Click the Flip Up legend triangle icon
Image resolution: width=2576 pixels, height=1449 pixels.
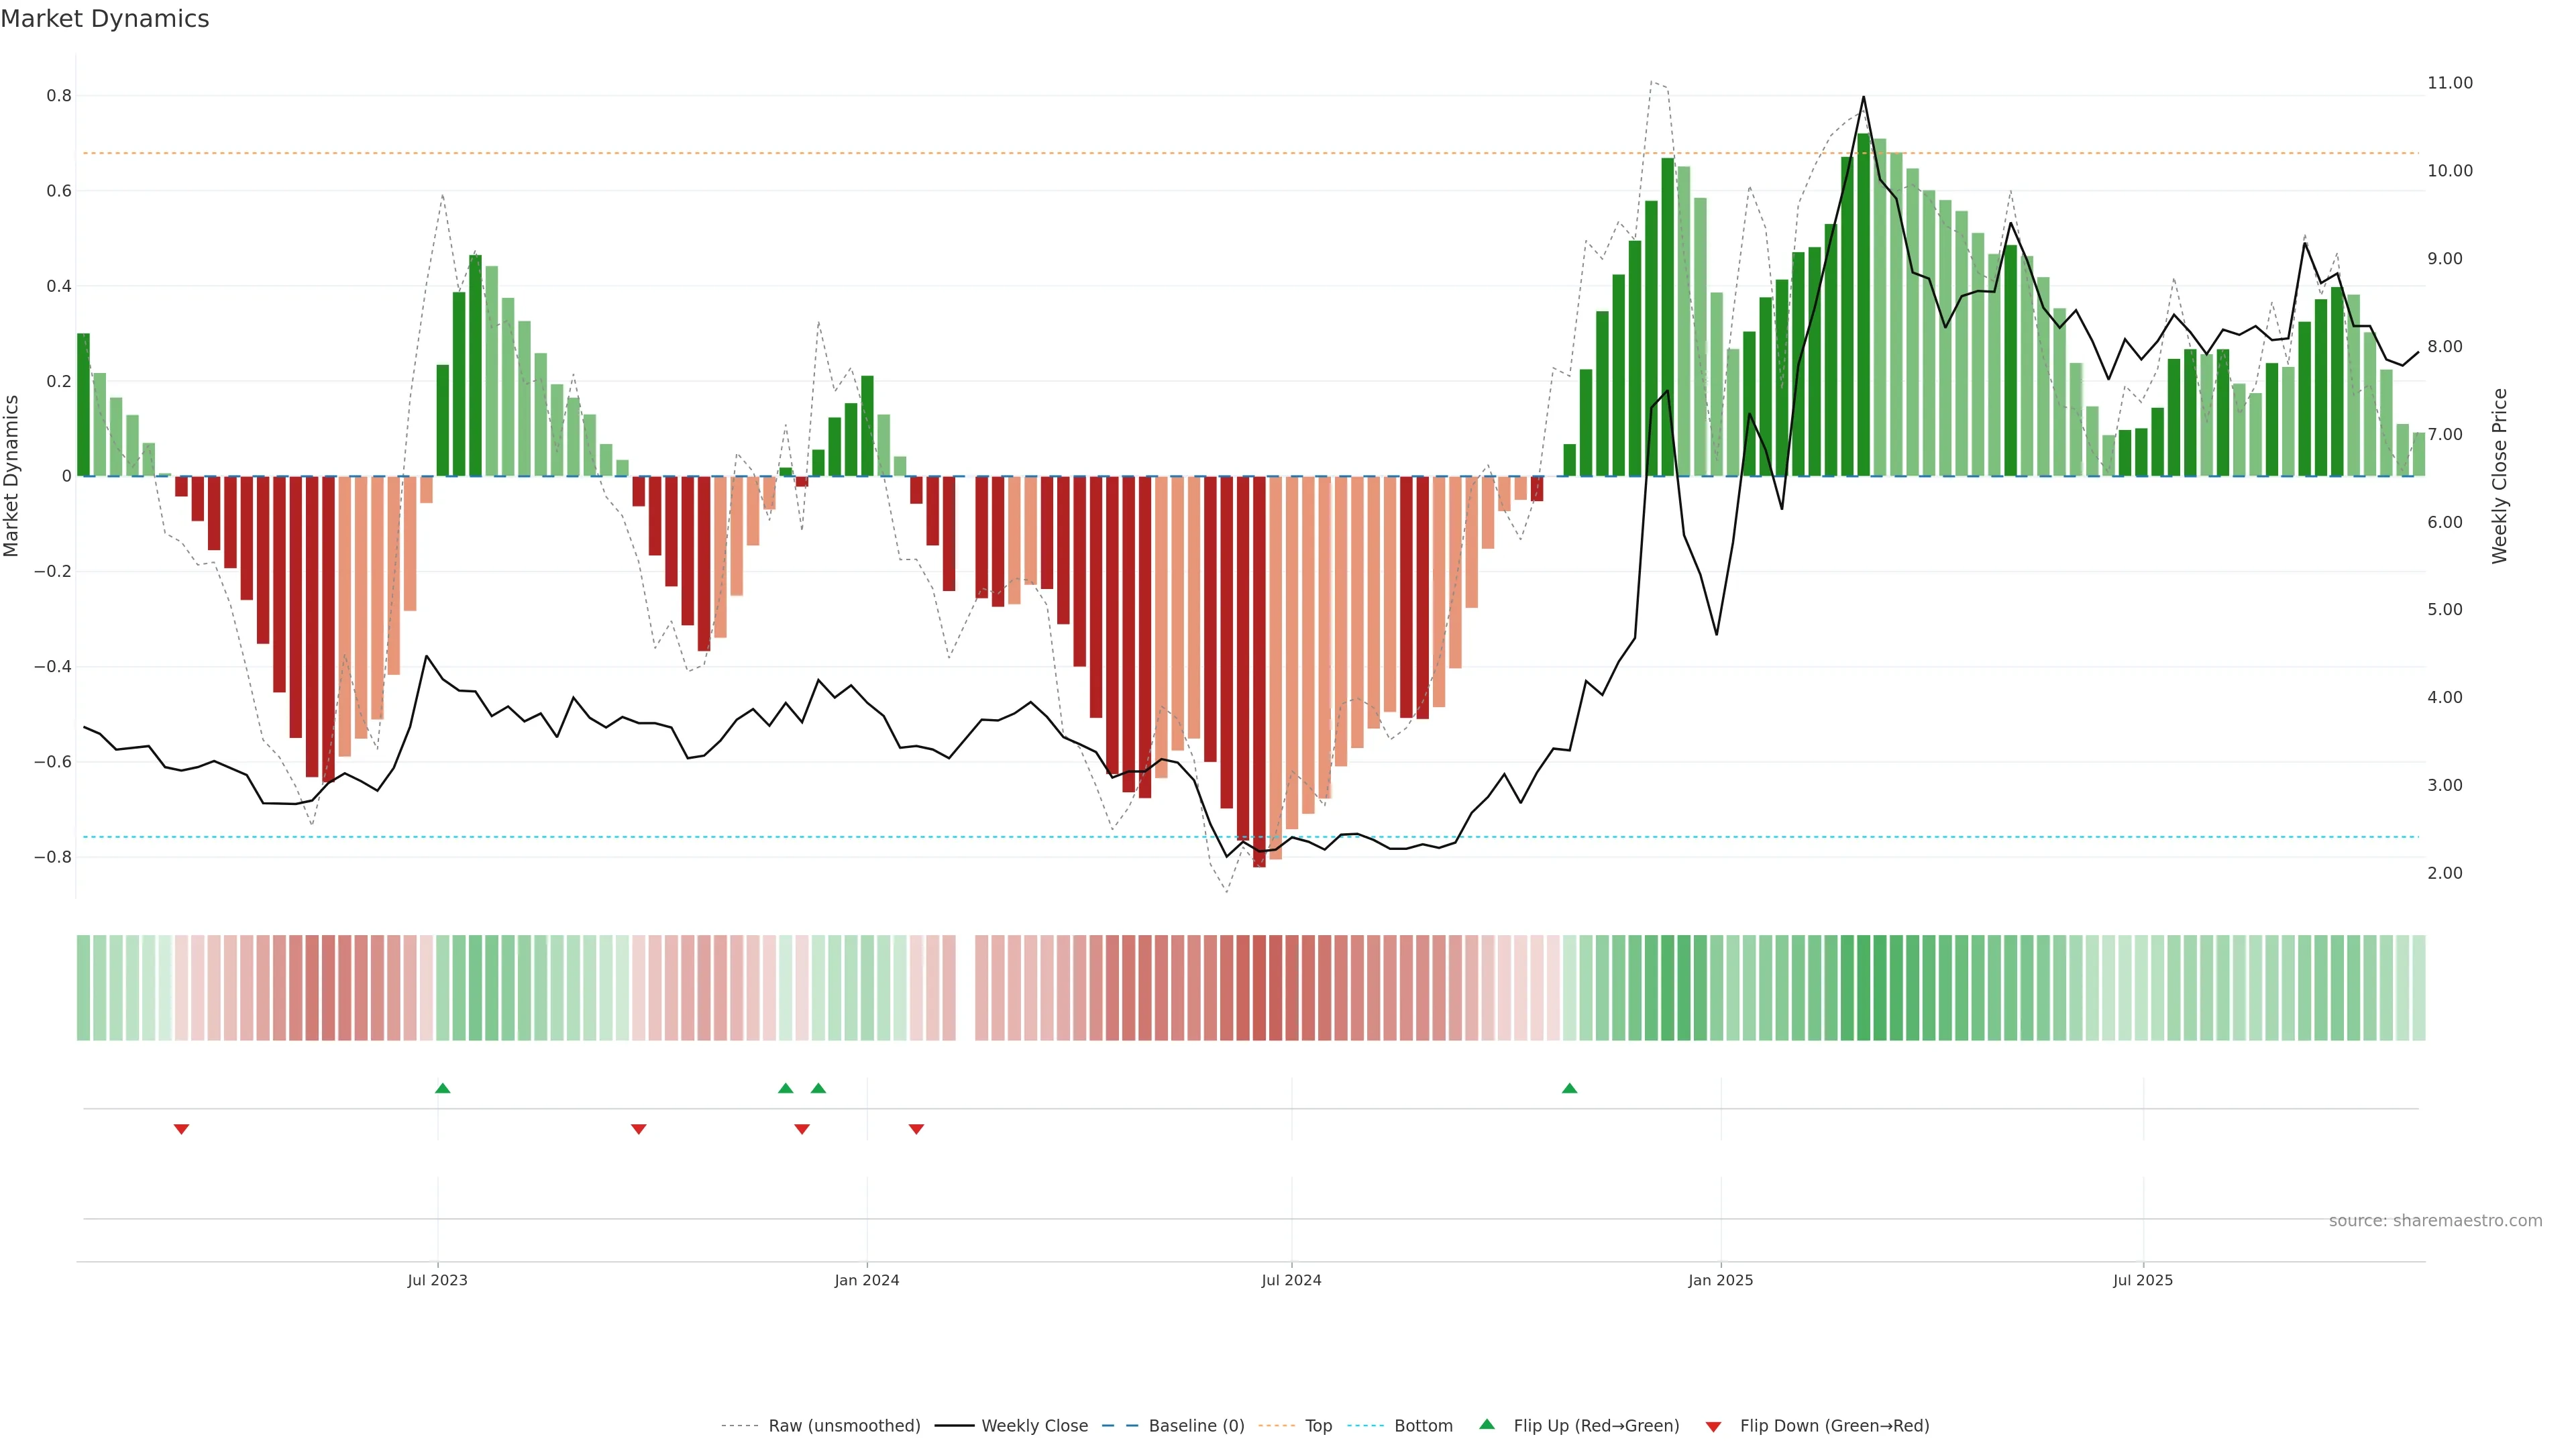pos(1486,1424)
